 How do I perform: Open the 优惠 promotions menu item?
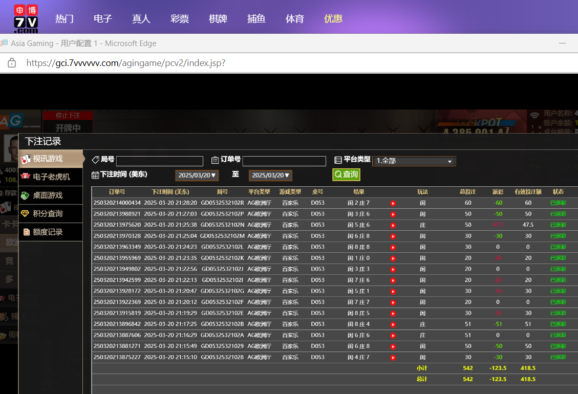click(333, 19)
